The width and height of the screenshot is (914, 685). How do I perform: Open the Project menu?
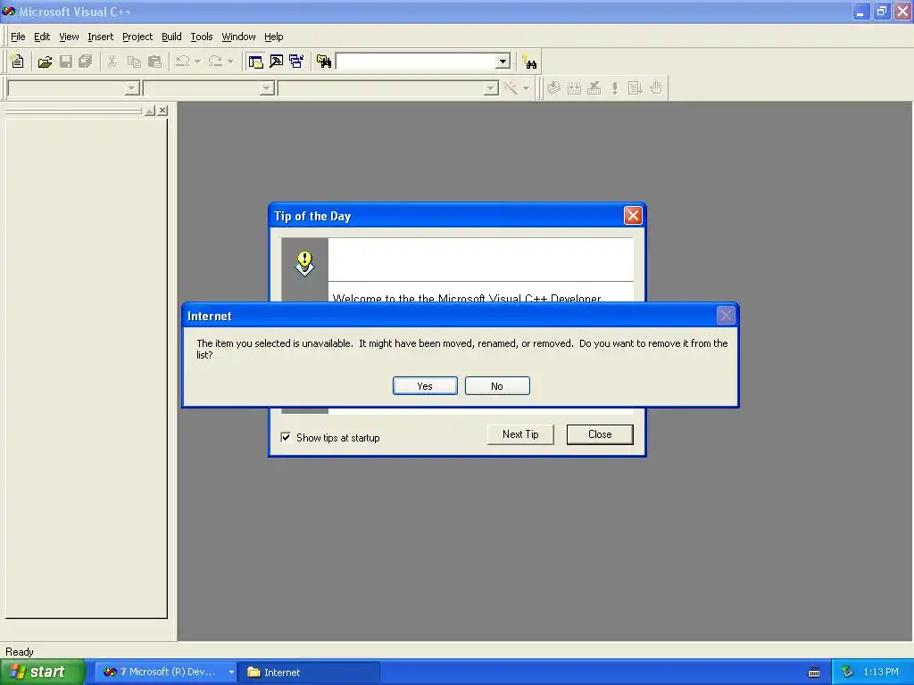[x=137, y=37]
